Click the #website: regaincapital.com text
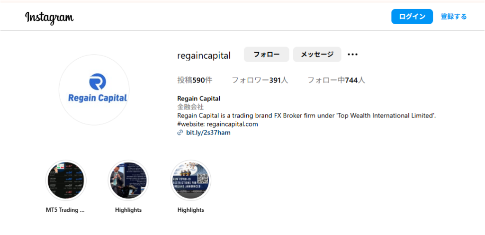The width and height of the screenshot is (485, 235). (x=217, y=124)
